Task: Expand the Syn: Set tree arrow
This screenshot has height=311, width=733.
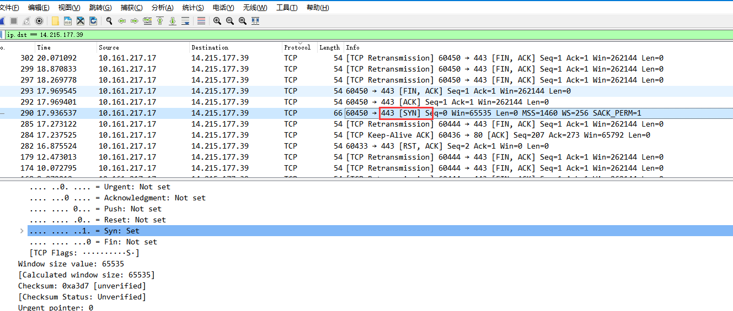Action: click(x=22, y=231)
